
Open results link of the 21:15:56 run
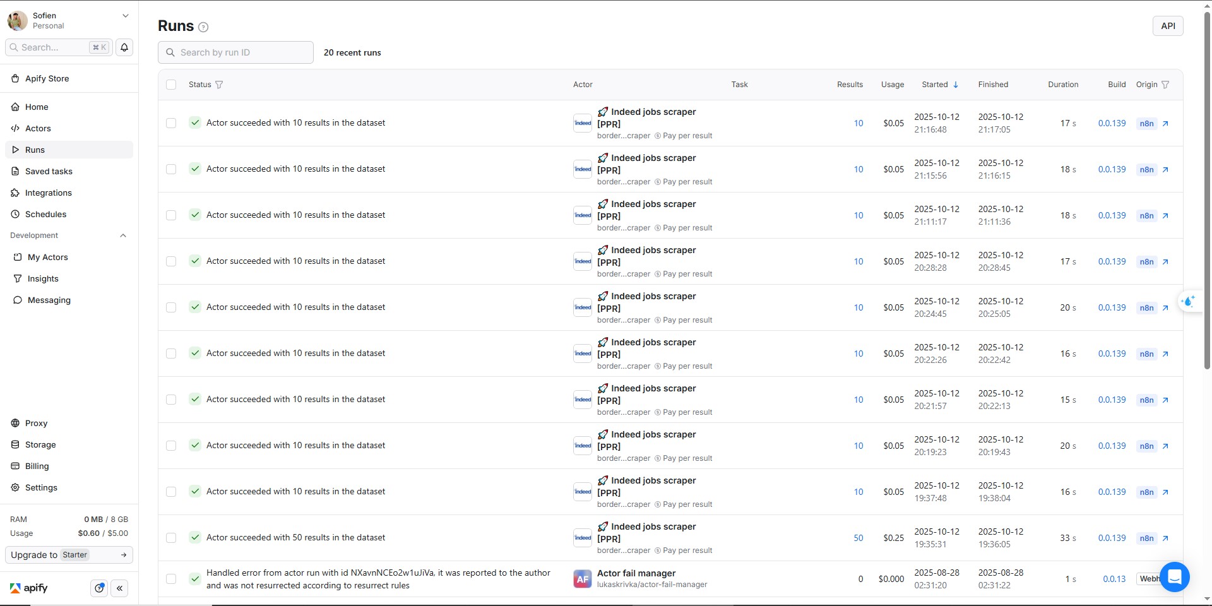pyautogui.click(x=858, y=169)
